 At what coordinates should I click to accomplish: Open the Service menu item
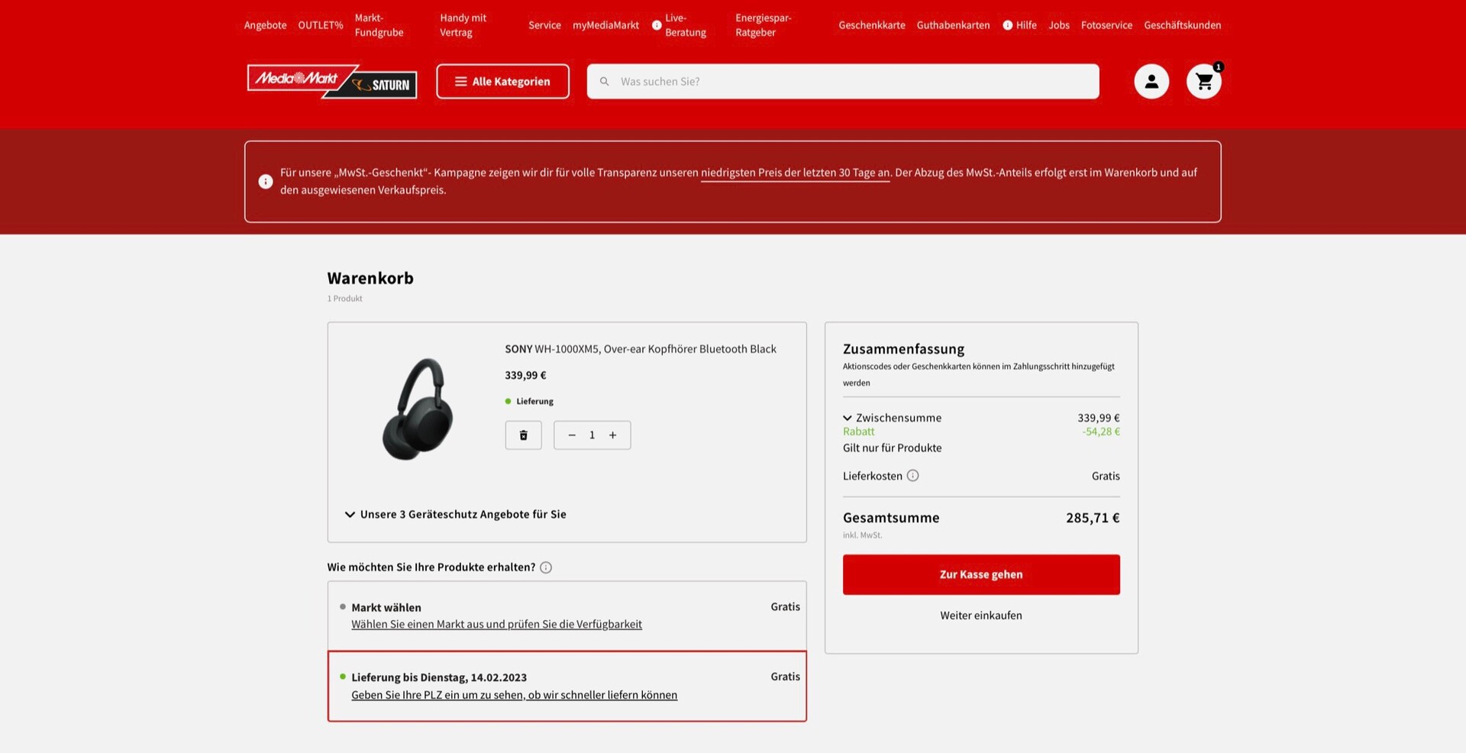(545, 25)
